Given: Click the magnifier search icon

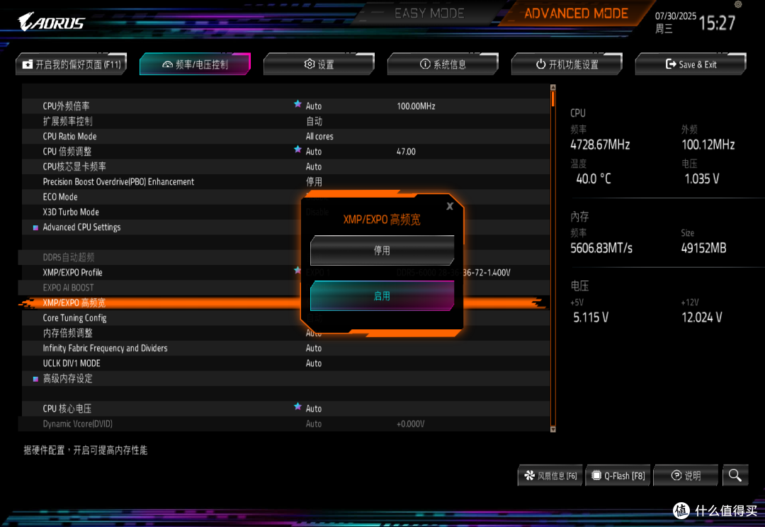Looking at the screenshot, I should [x=735, y=475].
